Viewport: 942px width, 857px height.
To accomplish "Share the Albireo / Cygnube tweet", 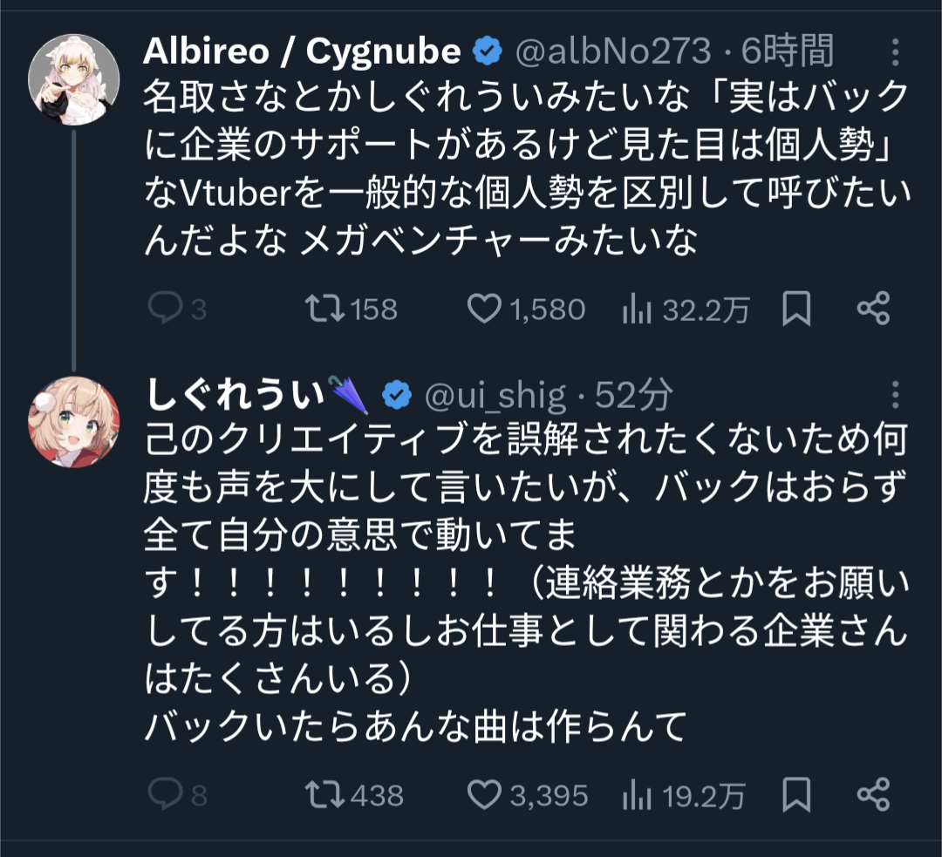I will tap(873, 309).
